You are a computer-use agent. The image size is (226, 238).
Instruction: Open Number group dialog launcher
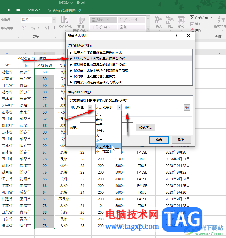pos(55,37)
